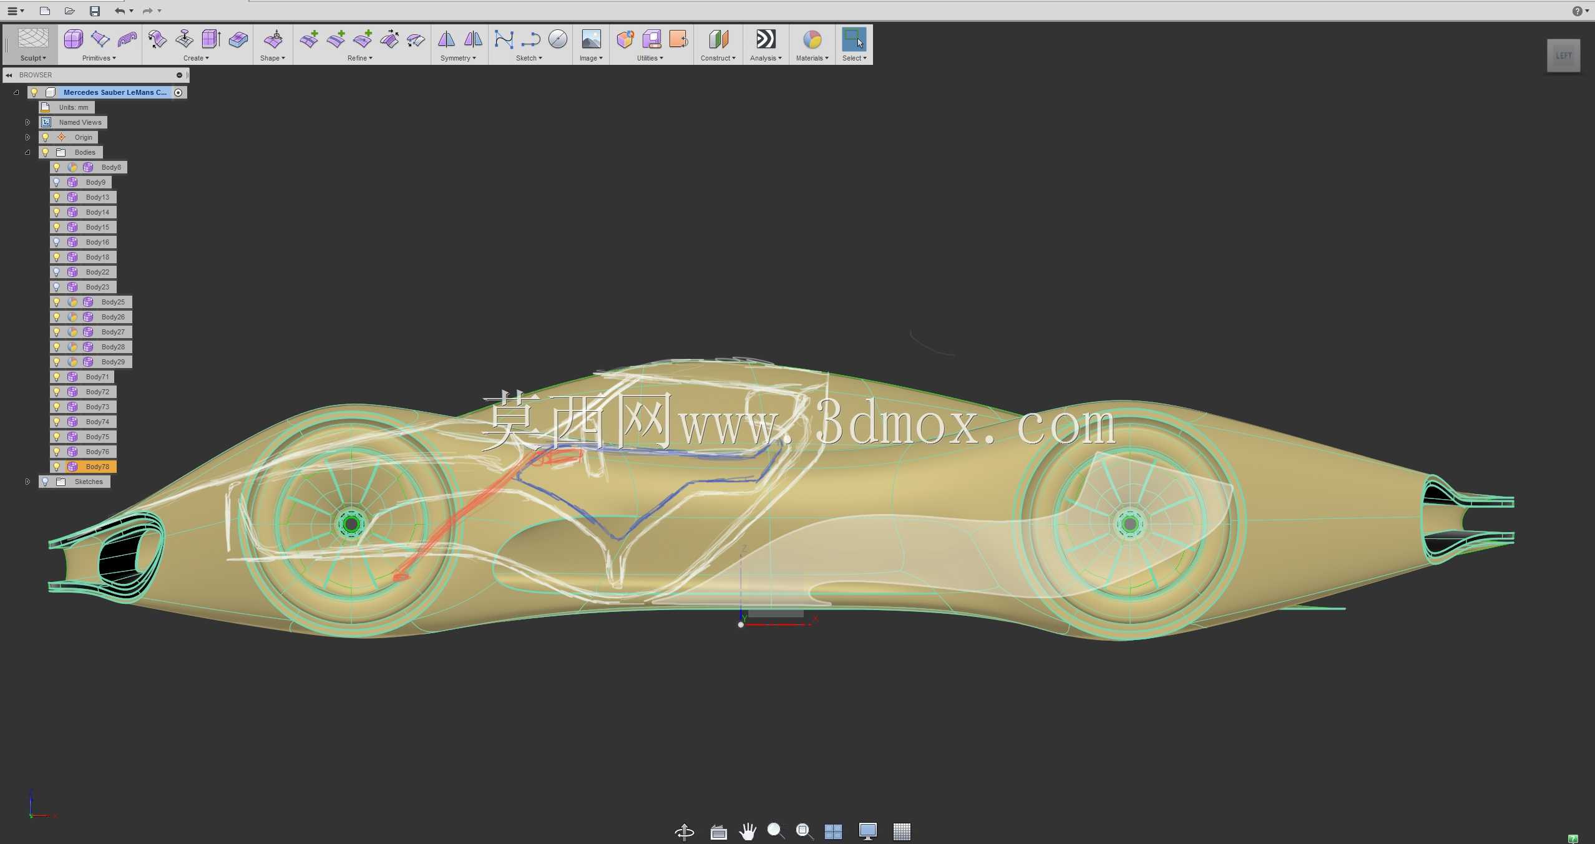Open the multiple viewports layout icon
Image resolution: width=1595 pixels, height=844 pixels.
pos(833,832)
